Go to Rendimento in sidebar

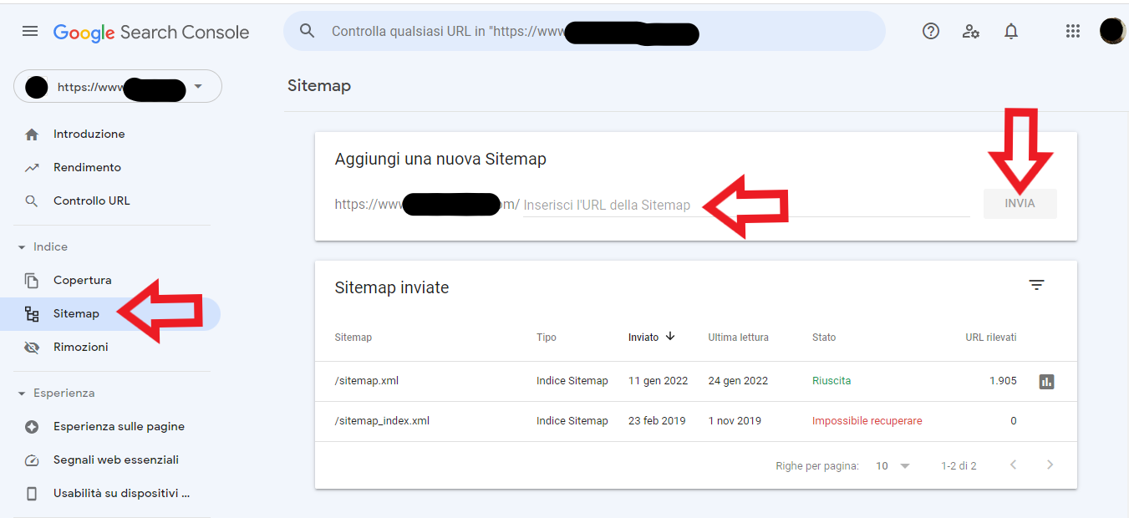click(x=87, y=167)
